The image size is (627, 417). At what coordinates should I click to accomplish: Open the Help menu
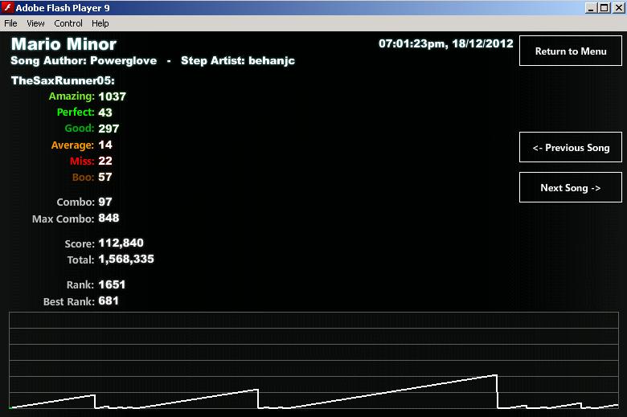100,23
